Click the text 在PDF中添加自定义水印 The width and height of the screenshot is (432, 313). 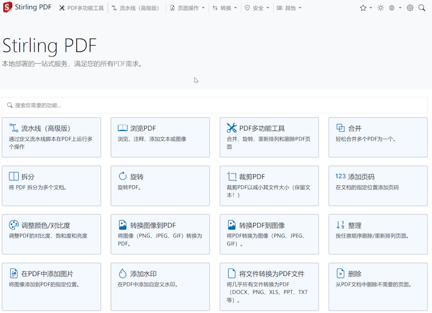click(148, 284)
